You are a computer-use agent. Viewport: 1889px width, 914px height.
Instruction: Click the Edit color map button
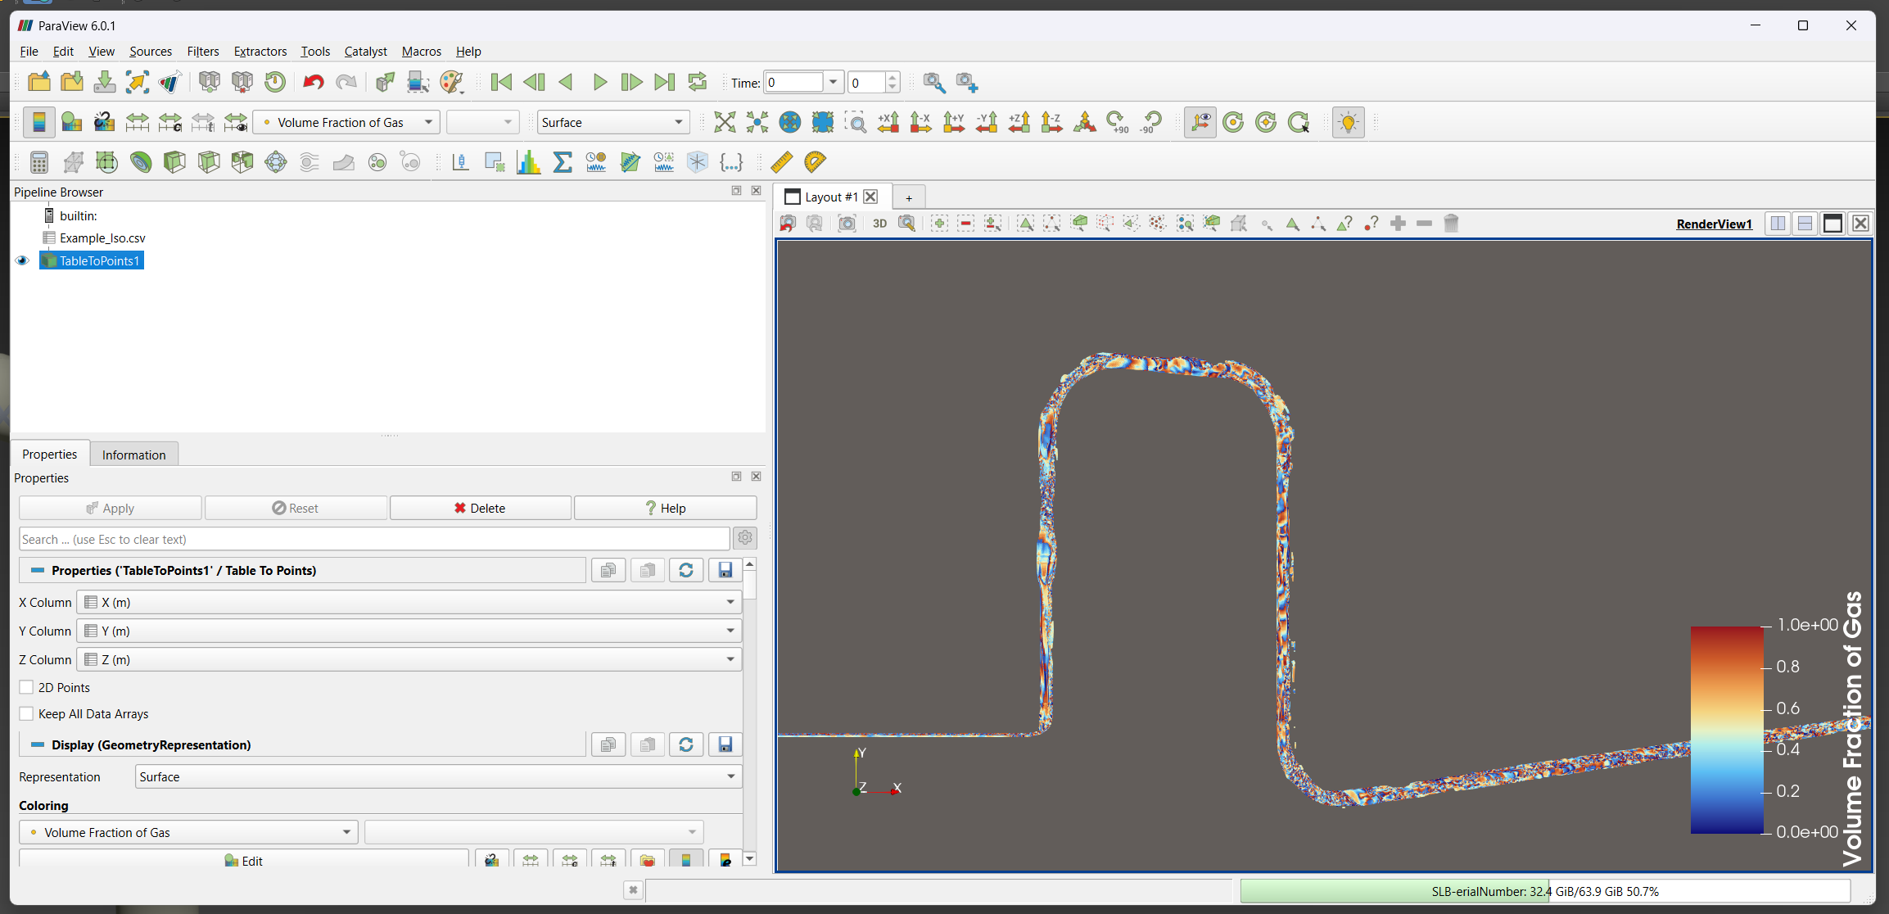[244, 860]
